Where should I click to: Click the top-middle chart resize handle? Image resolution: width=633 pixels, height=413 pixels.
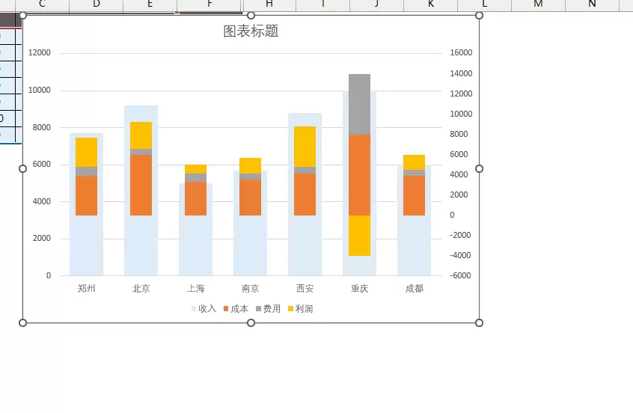point(251,16)
